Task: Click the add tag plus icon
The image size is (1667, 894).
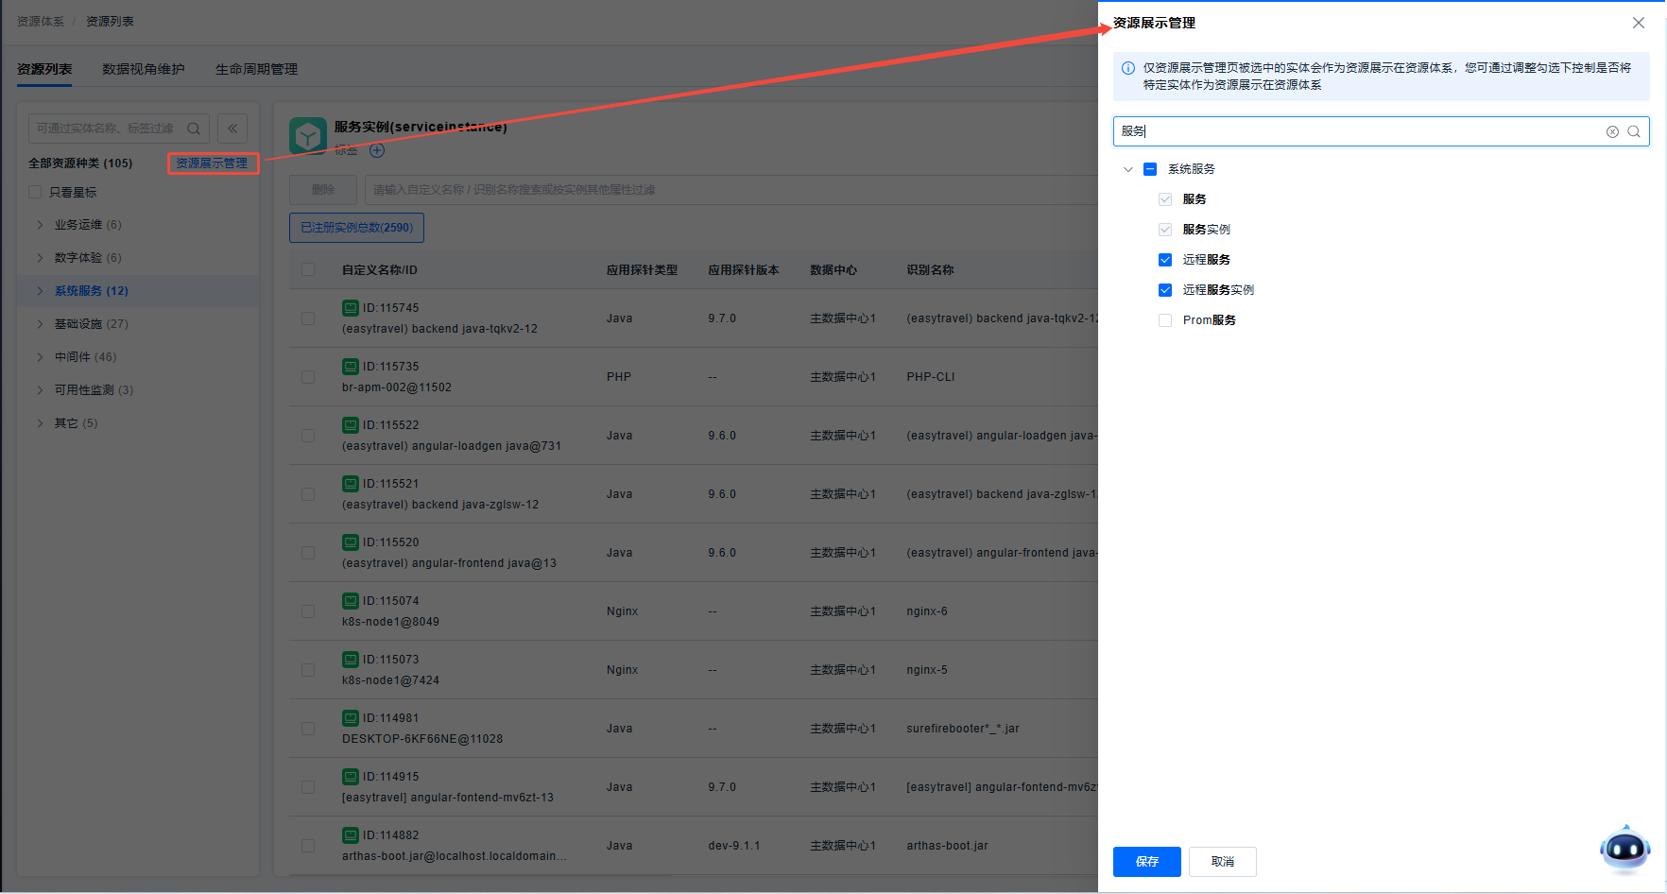Action: [x=377, y=150]
